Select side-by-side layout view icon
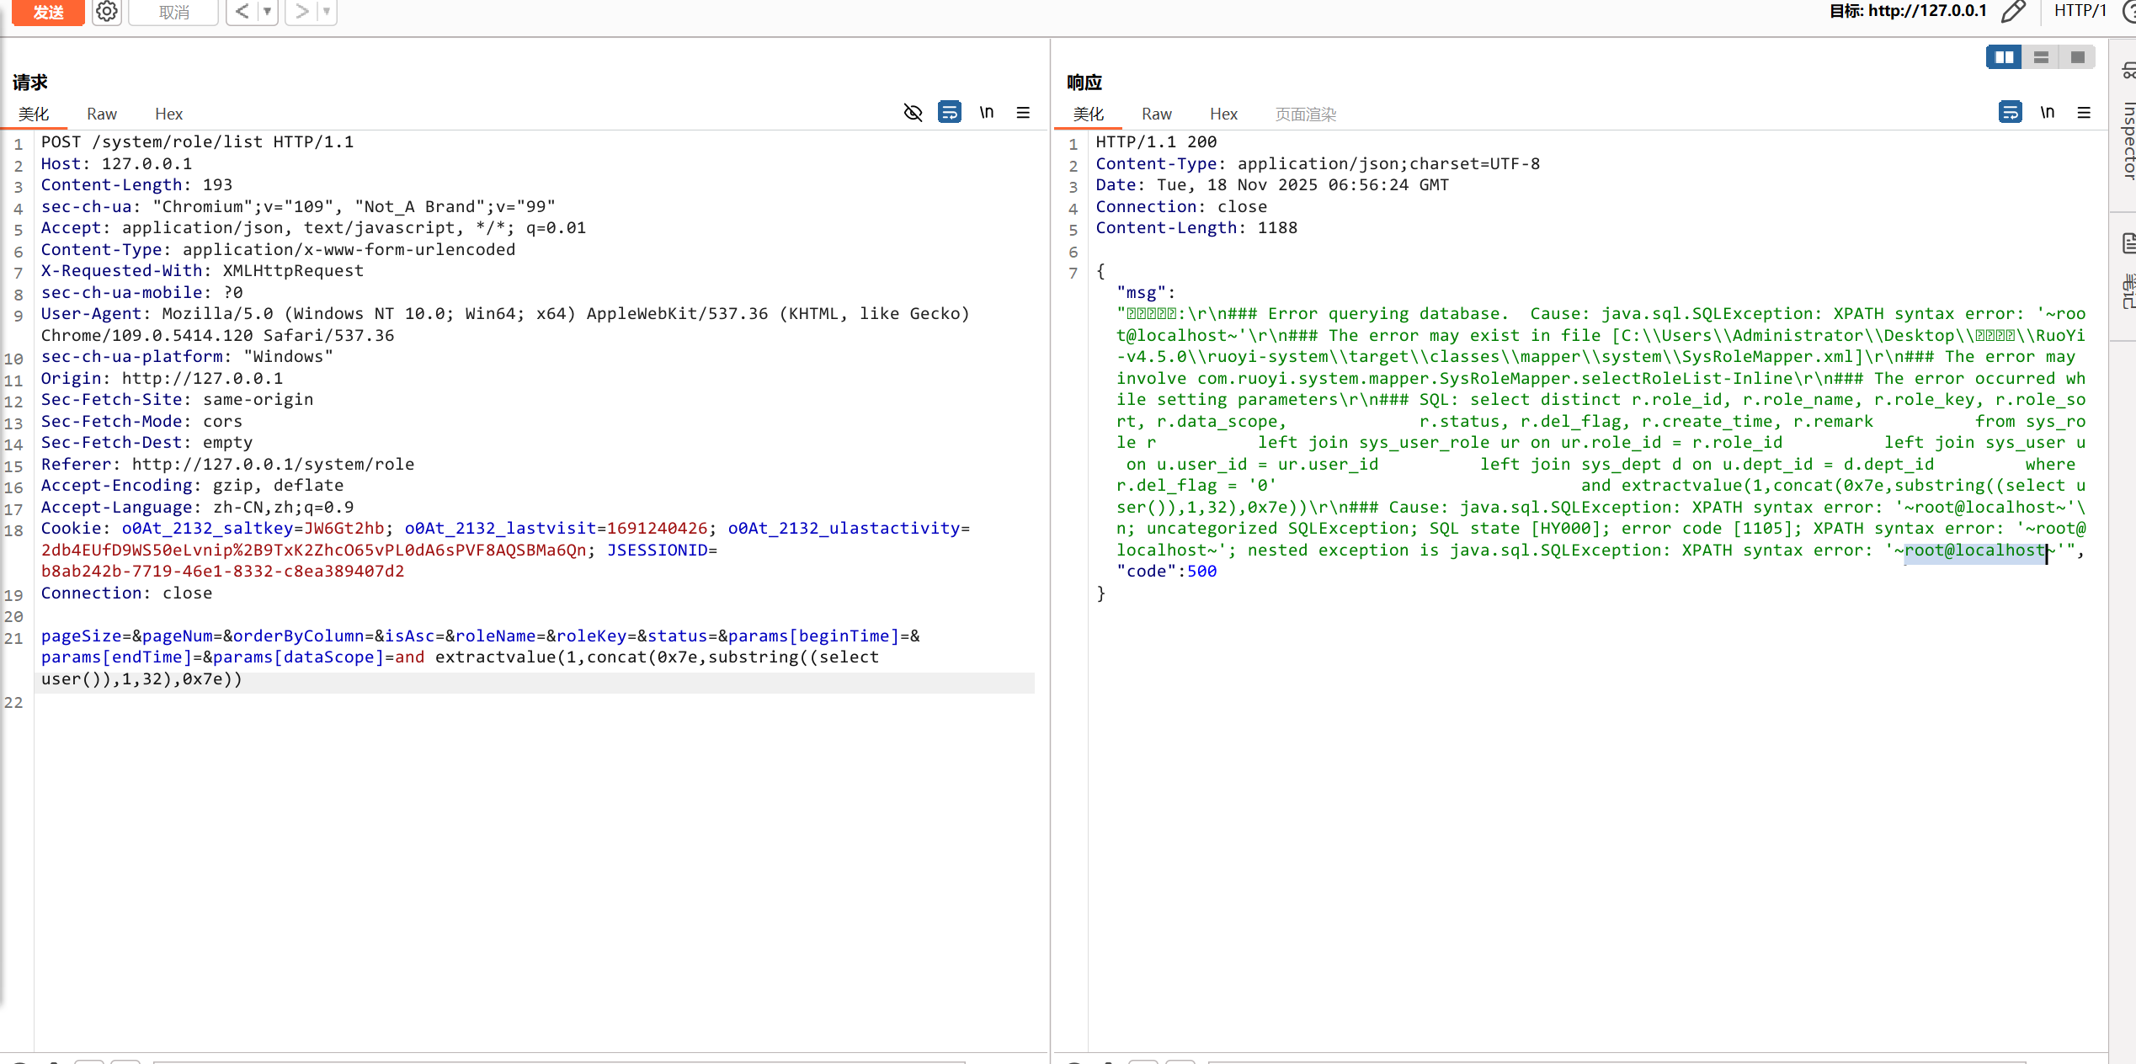The height and width of the screenshot is (1064, 2136). [x=2004, y=57]
